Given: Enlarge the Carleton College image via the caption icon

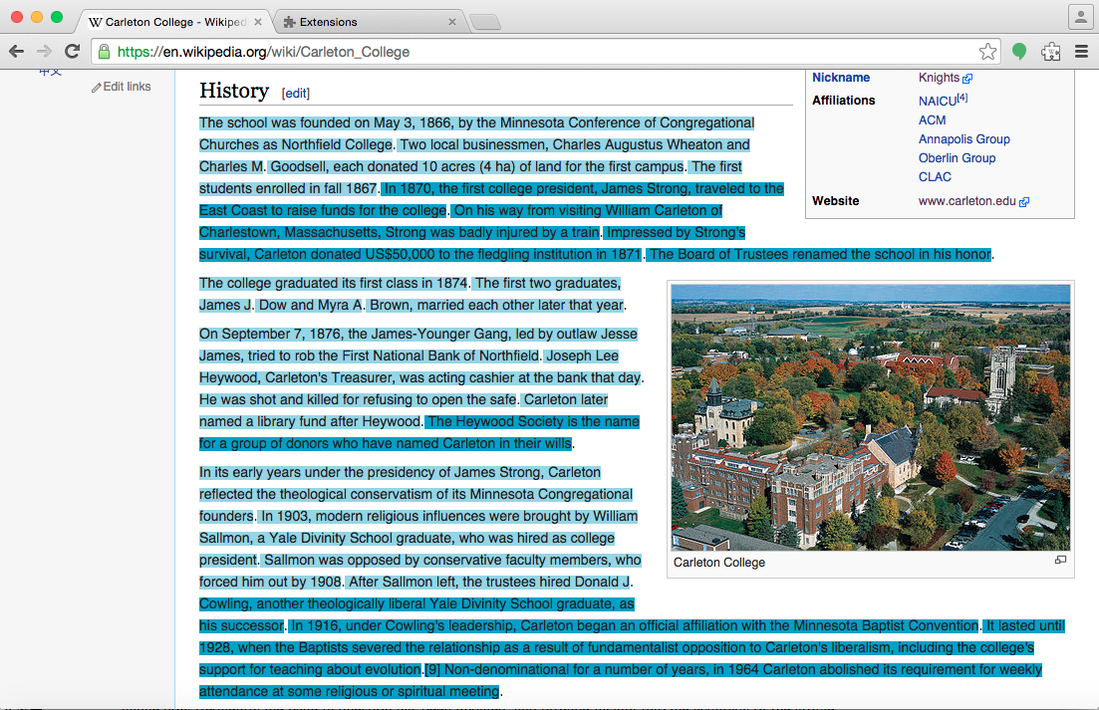Looking at the screenshot, I should click(x=1060, y=561).
